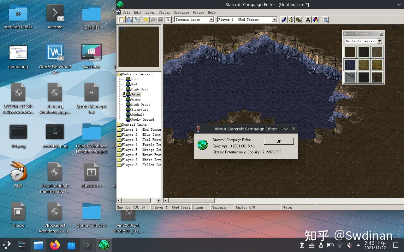Toggle the muted volume tray icon

pyautogui.click(x=349, y=245)
